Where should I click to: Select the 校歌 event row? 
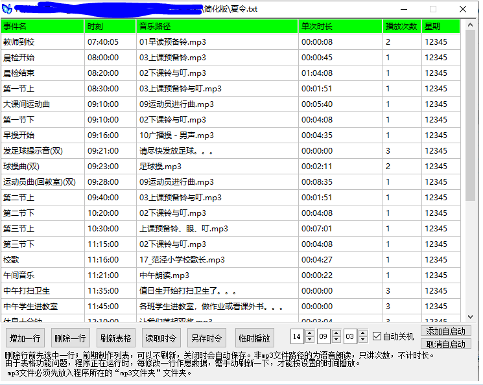click(x=43, y=260)
